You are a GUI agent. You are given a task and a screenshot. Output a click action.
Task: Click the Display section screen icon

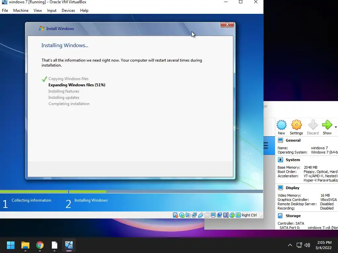[x=280, y=187]
